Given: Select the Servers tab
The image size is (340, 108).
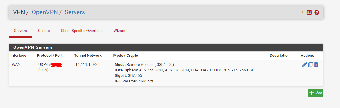Looking at the screenshot, I should pyautogui.click(x=20, y=31).
